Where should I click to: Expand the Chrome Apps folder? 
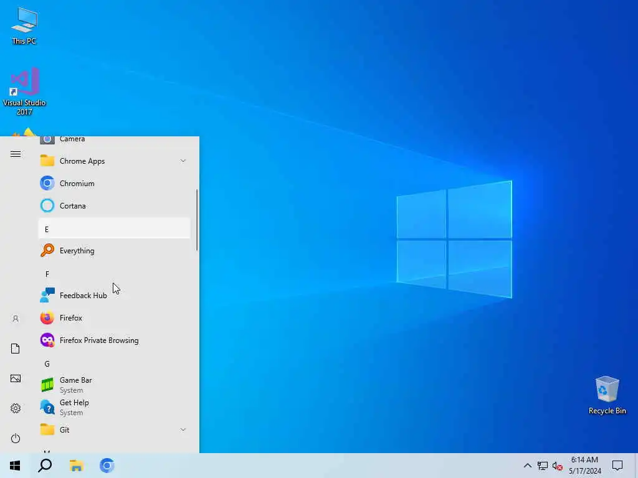pyautogui.click(x=115, y=161)
